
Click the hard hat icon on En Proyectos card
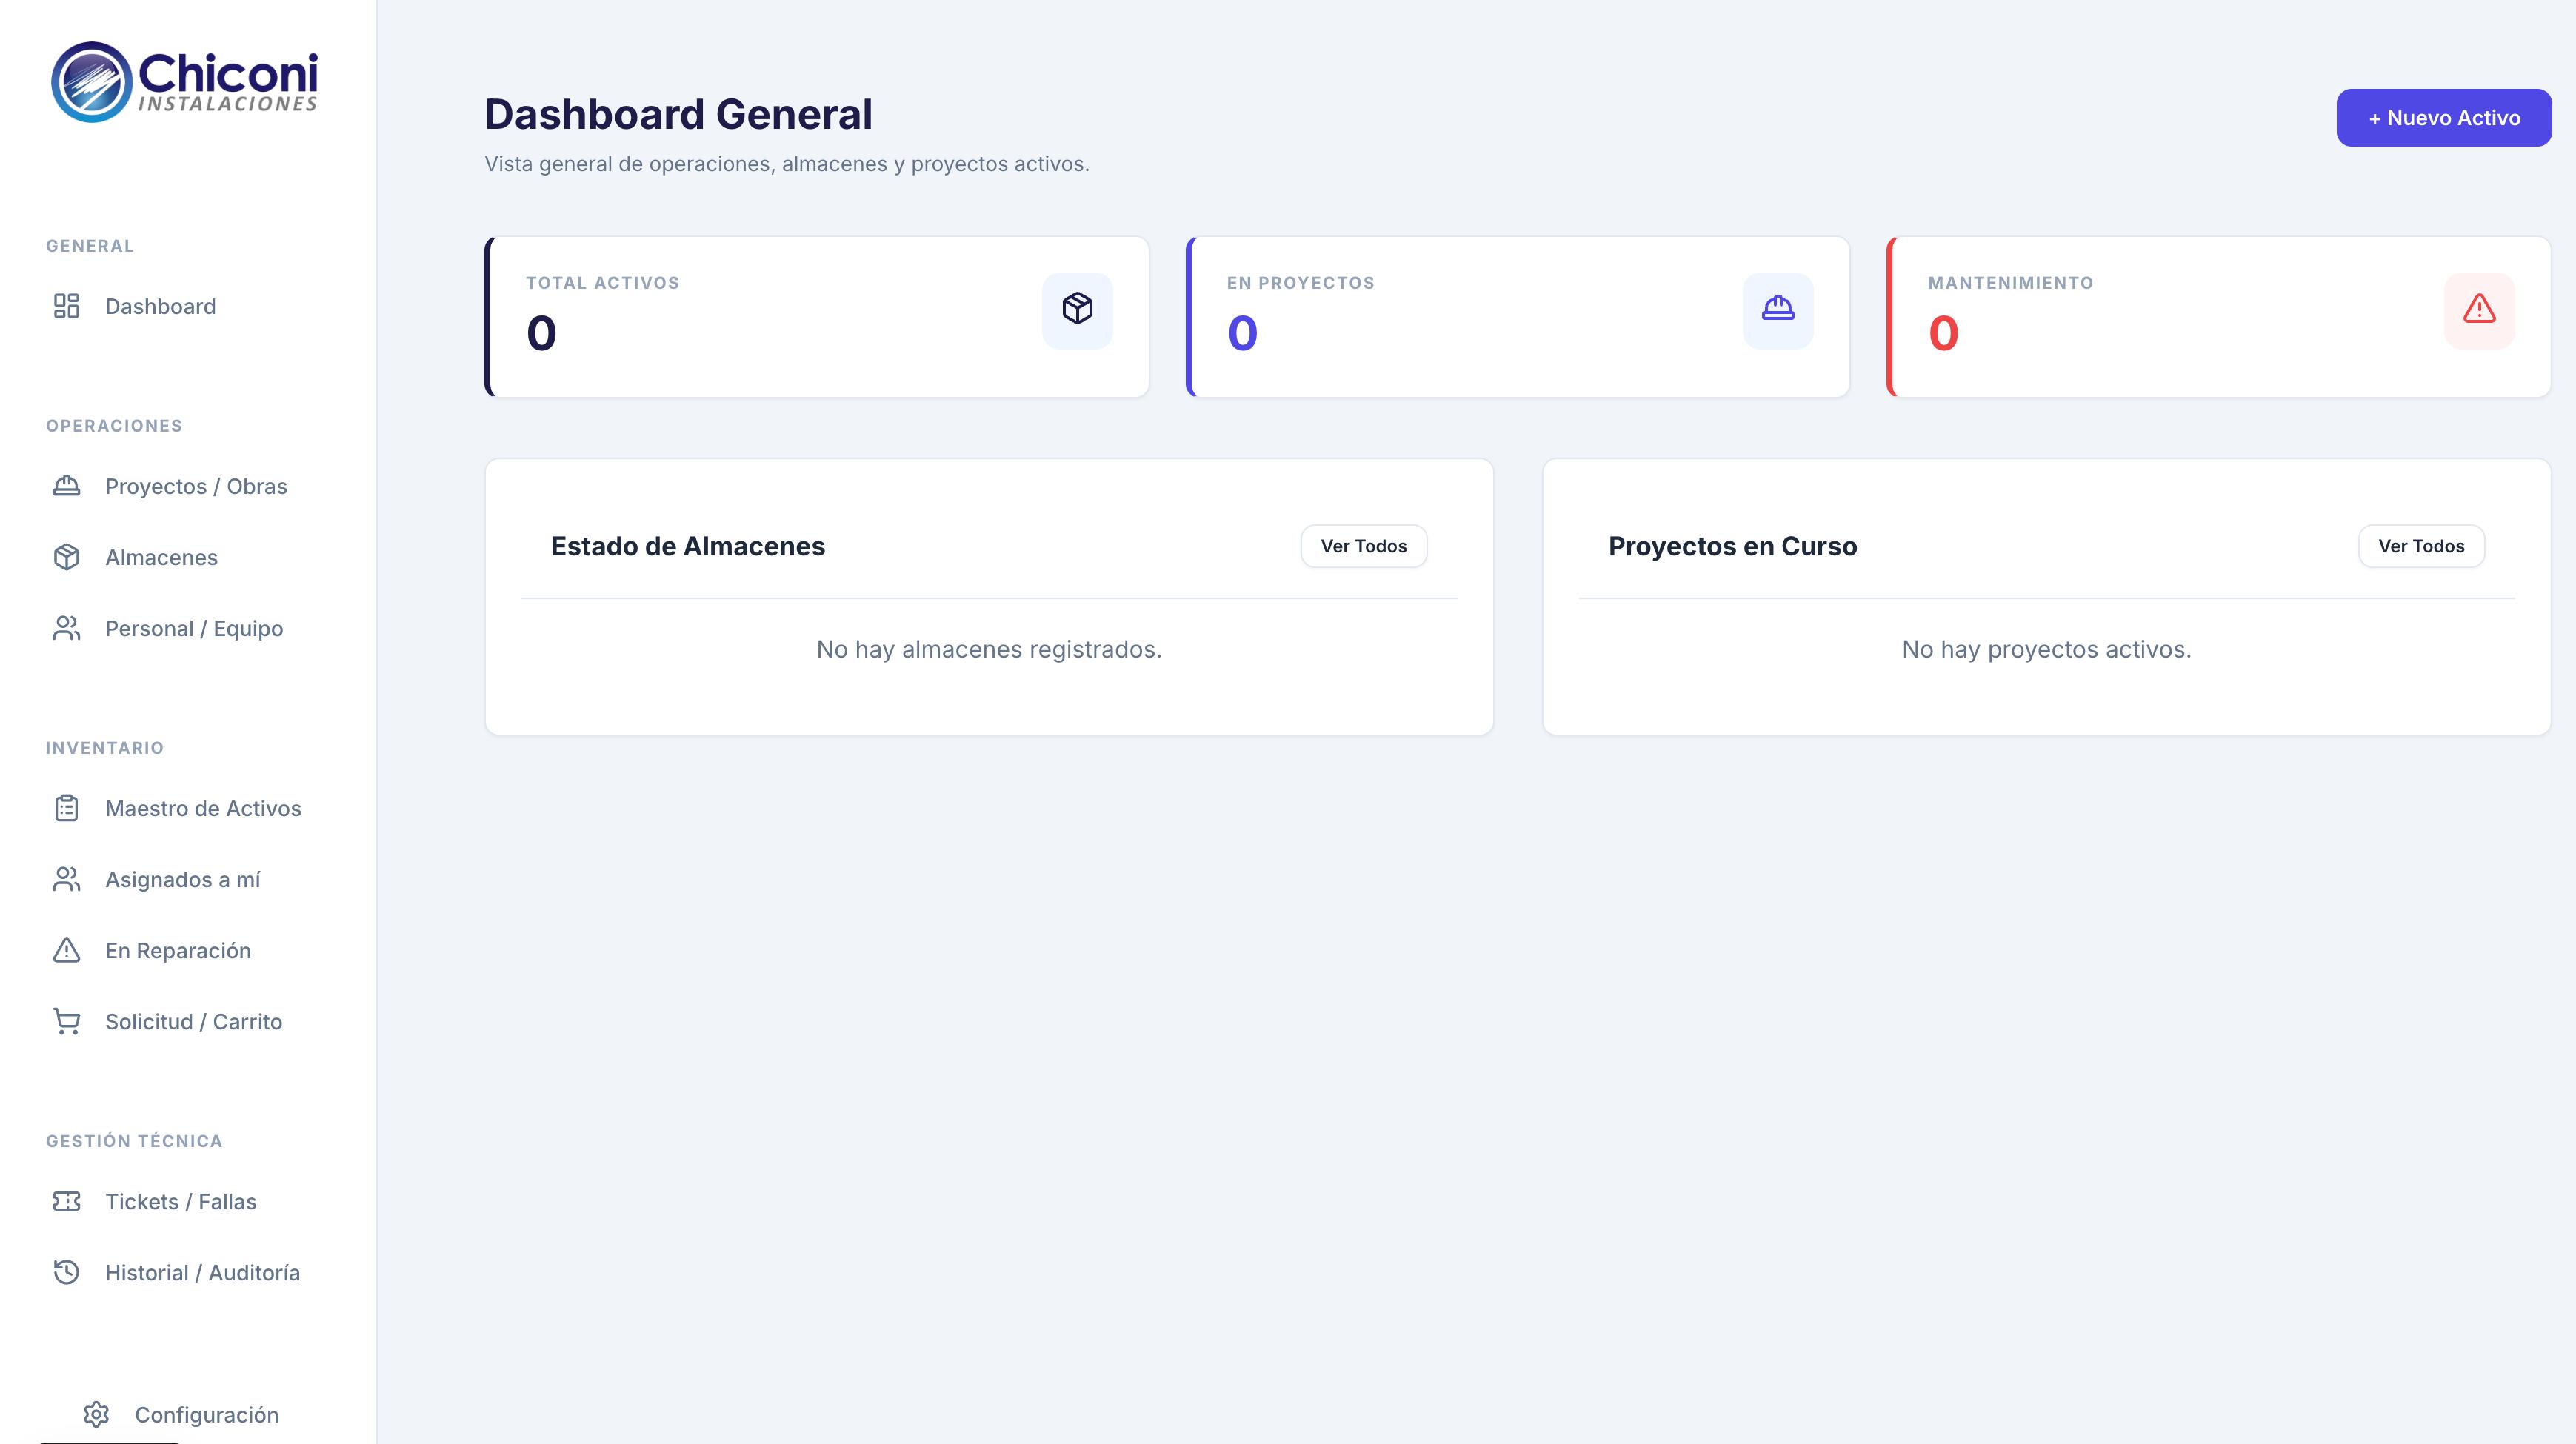pos(1778,310)
